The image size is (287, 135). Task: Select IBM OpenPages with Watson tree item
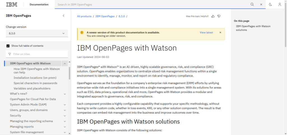30,63
